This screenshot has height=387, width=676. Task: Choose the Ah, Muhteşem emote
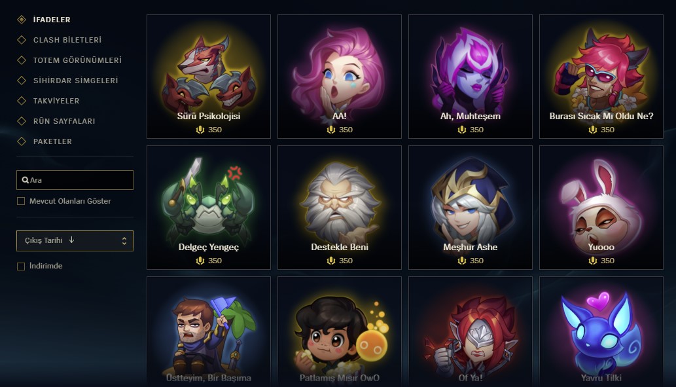pyautogui.click(x=471, y=77)
